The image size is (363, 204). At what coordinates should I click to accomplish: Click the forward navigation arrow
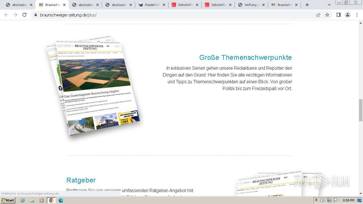(x=15, y=15)
